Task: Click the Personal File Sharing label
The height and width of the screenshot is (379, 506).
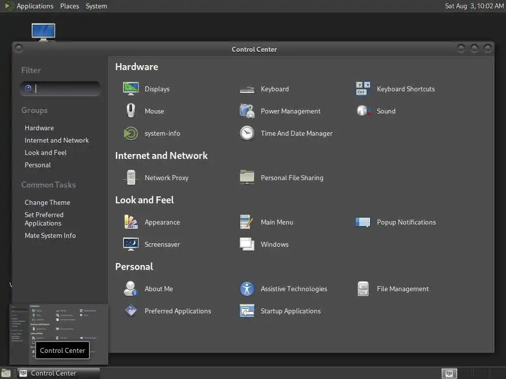Action: 292,178
